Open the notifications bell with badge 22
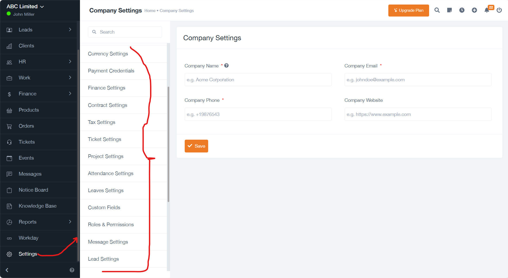 [x=487, y=10]
